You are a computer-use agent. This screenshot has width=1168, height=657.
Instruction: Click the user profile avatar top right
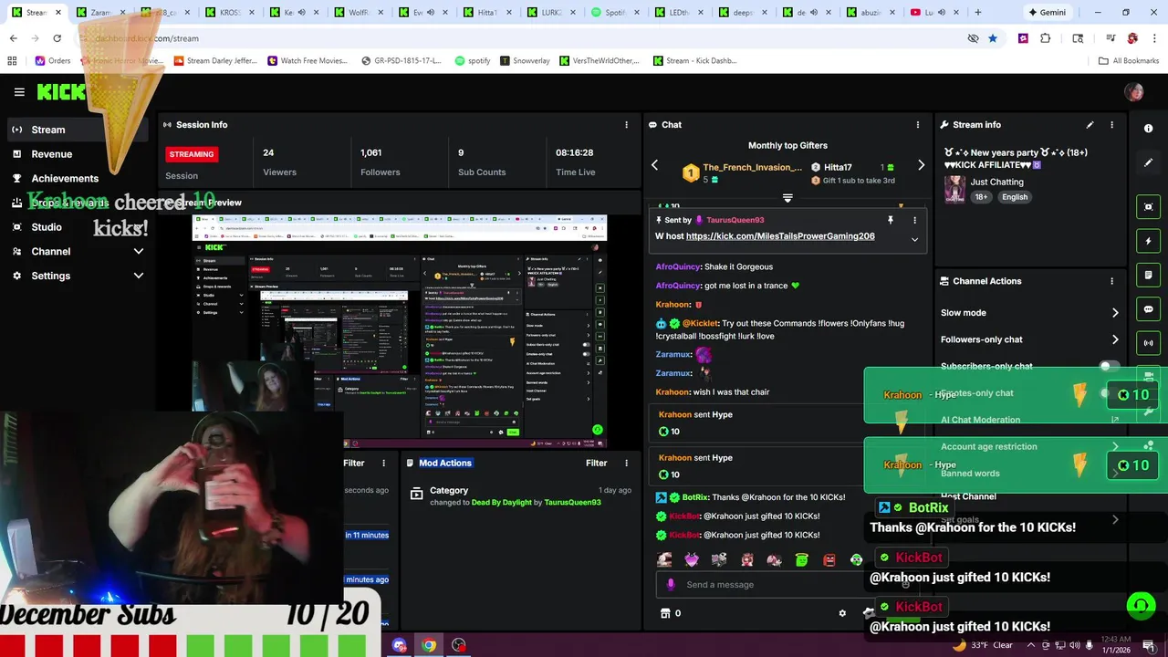pyautogui.click(x=1134, y=92)
